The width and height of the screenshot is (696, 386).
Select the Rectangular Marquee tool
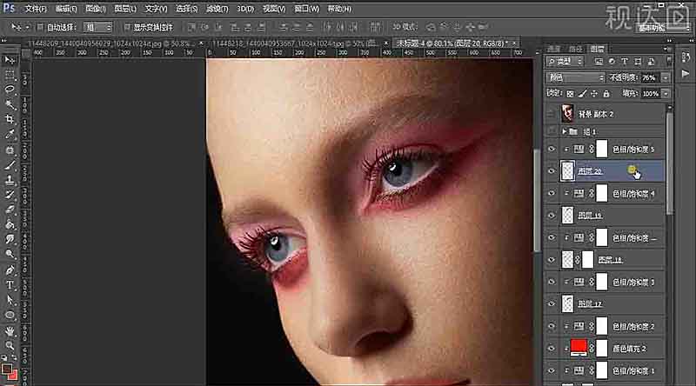click(x=10, y=75)
